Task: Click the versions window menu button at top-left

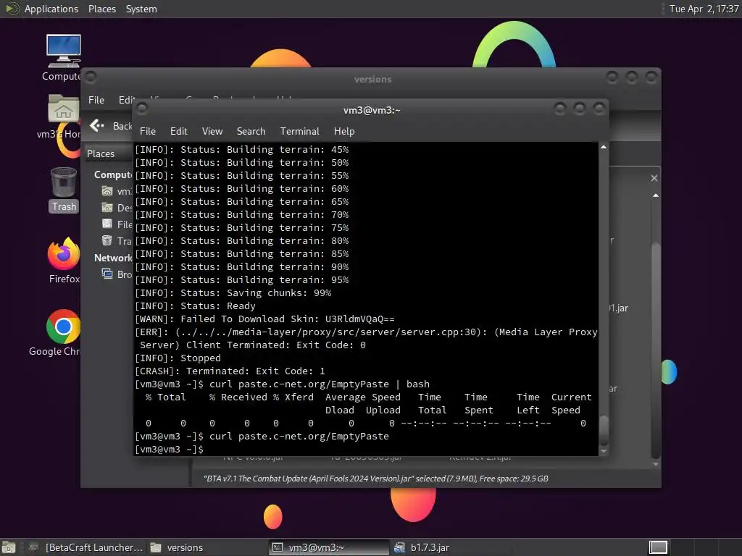Action: [91, 77]
